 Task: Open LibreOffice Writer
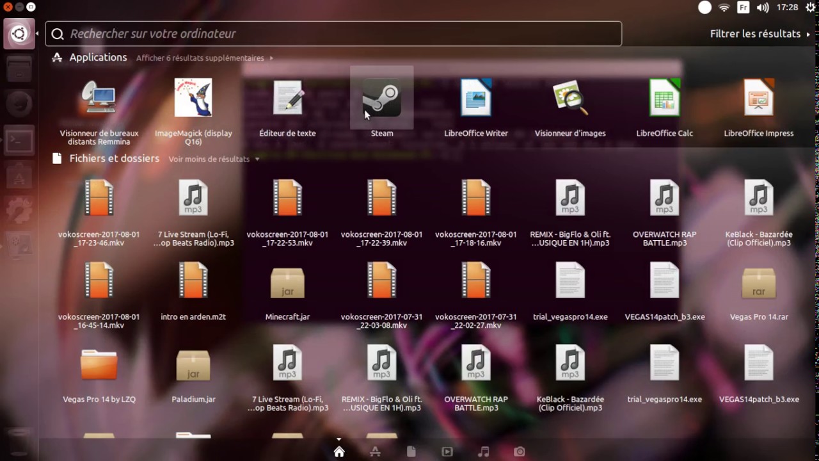[x=476, y=98]
